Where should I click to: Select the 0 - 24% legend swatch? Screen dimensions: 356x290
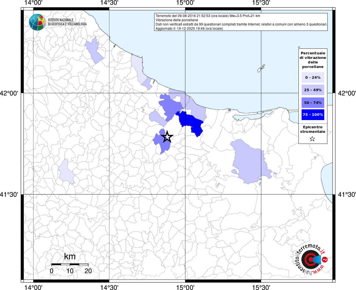[313, 78]
